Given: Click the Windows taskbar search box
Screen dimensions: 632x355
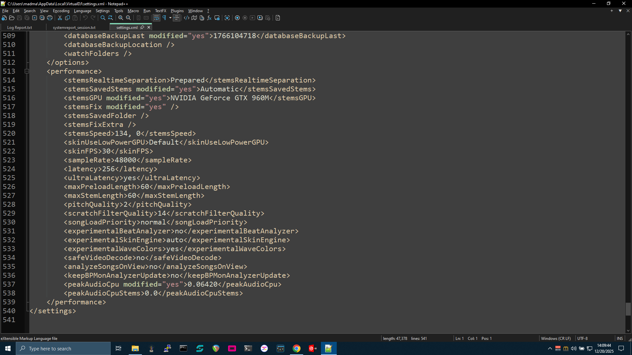Looking at the screenshot, I should [x=63, y=348].
